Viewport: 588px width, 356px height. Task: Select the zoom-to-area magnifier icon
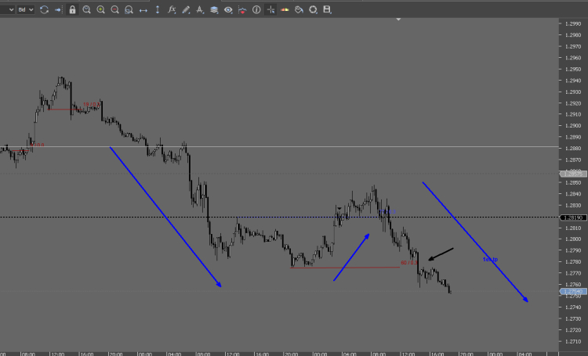point(129,9)
